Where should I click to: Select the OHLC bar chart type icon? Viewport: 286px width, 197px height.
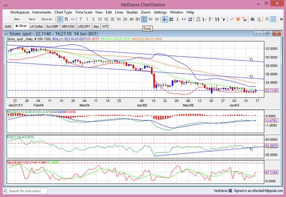(x=67, y=19)
